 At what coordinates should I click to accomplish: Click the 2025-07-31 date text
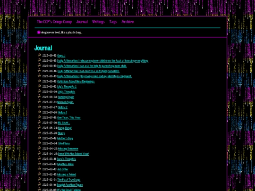click(50, 102)
